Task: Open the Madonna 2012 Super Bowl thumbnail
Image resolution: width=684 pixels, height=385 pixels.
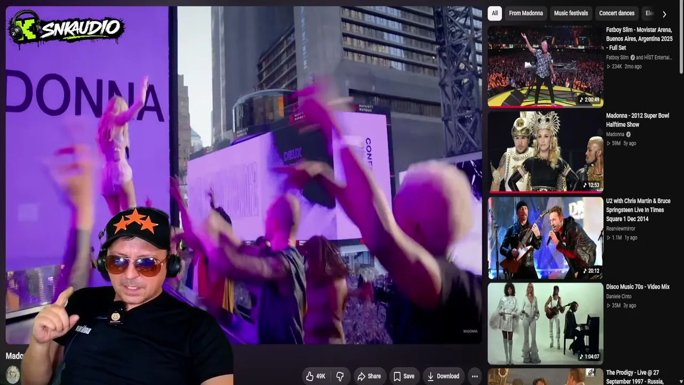Action: [x=546, y=152]
